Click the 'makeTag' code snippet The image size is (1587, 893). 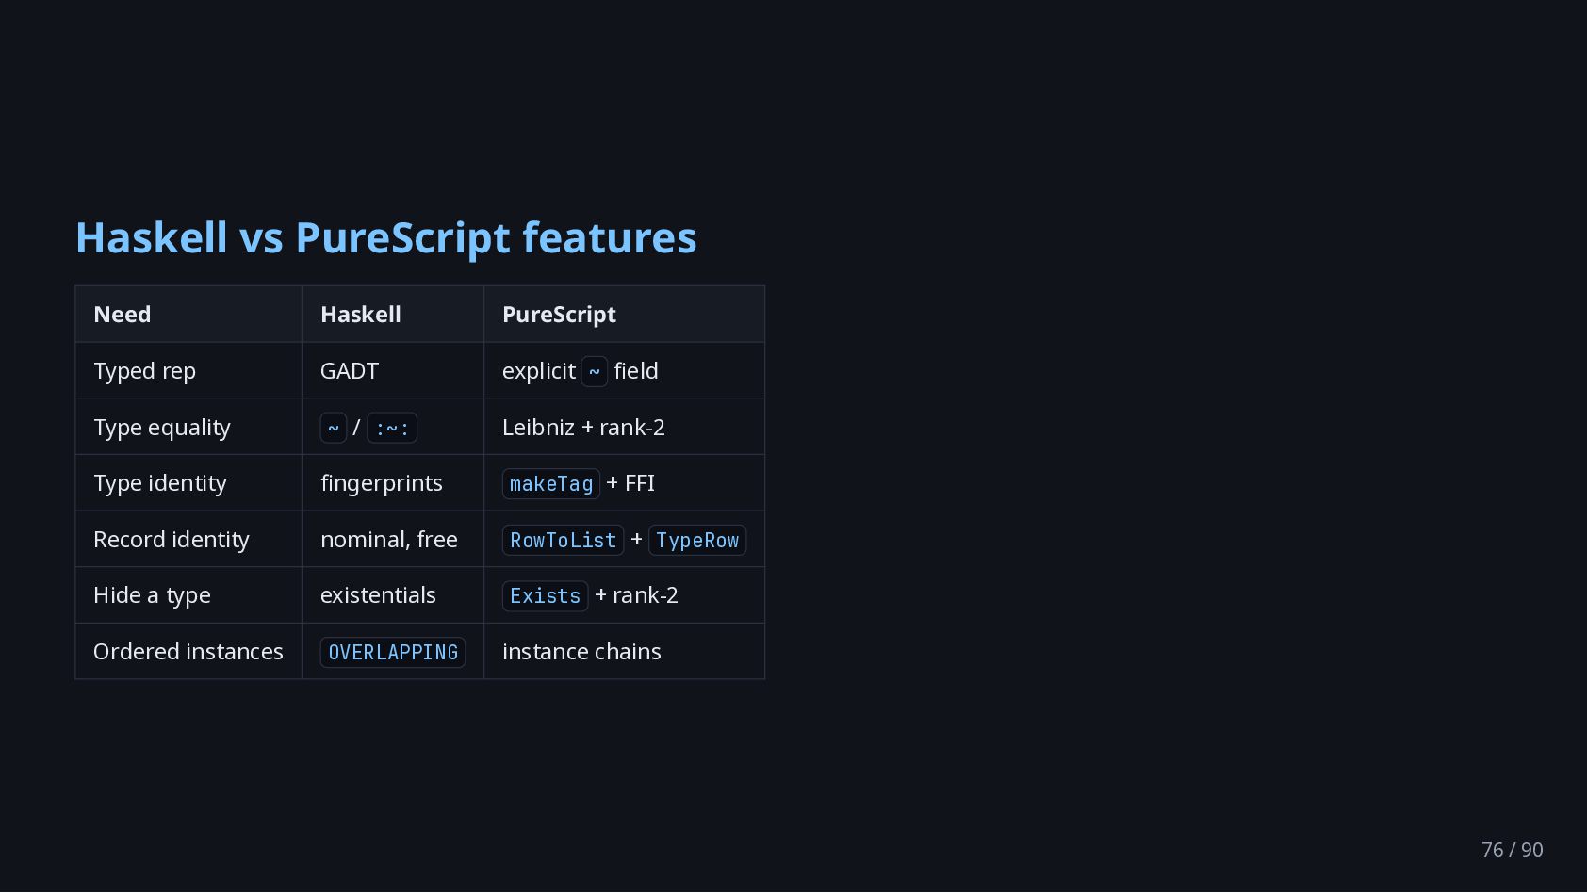point(551,484)
